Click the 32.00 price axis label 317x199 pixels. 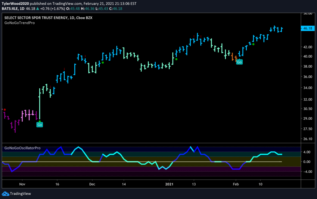pyautogui.click(x=308, y=99)
